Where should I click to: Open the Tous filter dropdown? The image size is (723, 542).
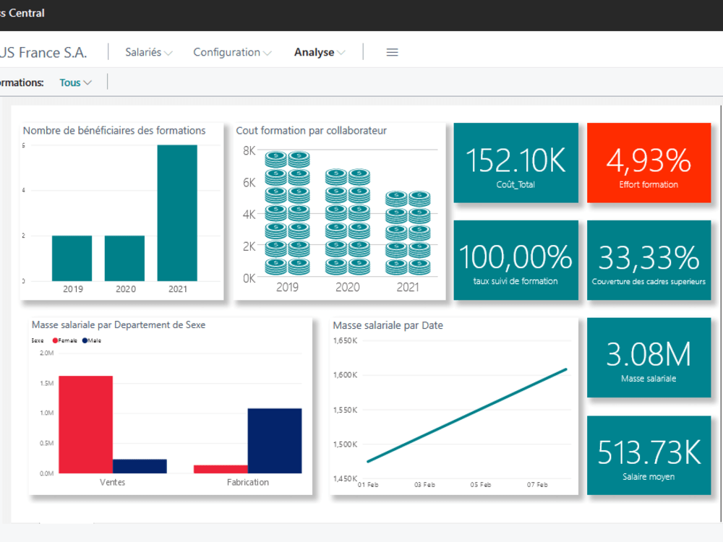[x=76, y=83]
